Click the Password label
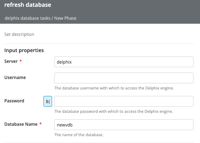Screen dimensions: 200x143 tap(14, 101)
